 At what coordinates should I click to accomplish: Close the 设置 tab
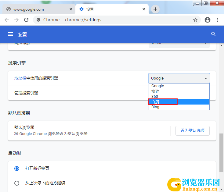point(144,9)
